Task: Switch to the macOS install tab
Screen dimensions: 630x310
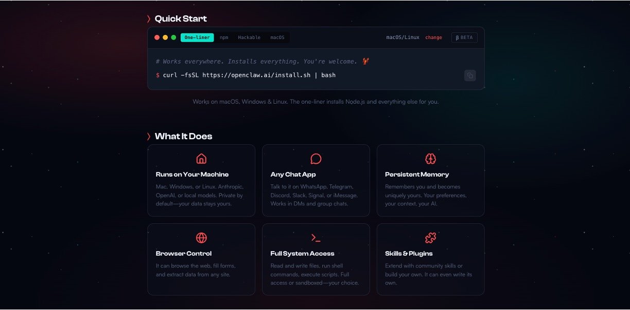Action: coord(277,37)
